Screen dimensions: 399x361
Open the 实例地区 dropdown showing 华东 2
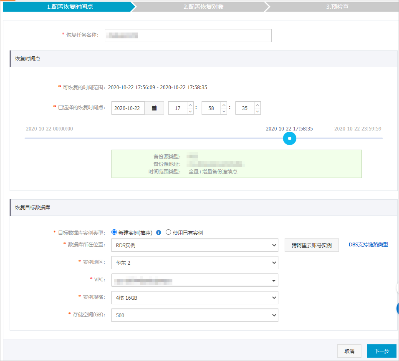[194, 263]
